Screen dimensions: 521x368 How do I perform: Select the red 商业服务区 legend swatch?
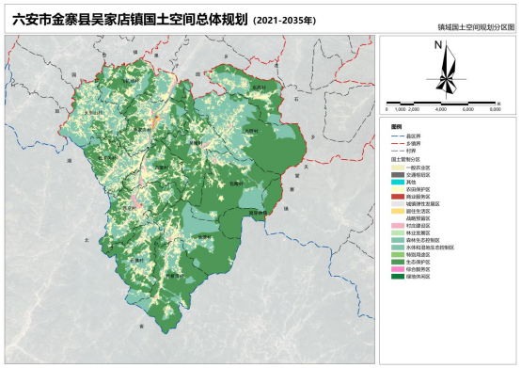398,197
